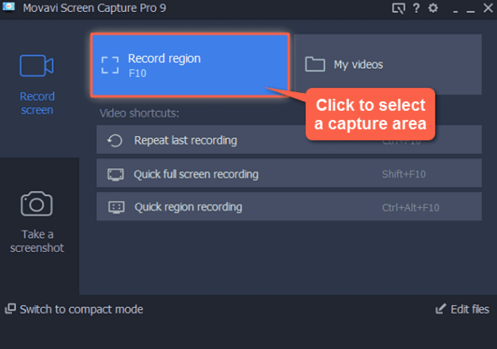Click the Video shortcuts: heading
The width and height of the screenshot is (497, 349).
click(x=139, y=113)
